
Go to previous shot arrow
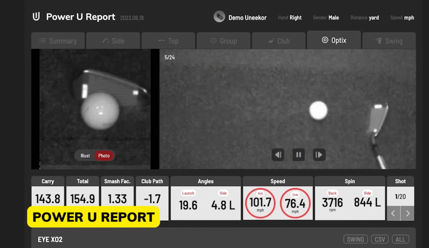(393, 213)
